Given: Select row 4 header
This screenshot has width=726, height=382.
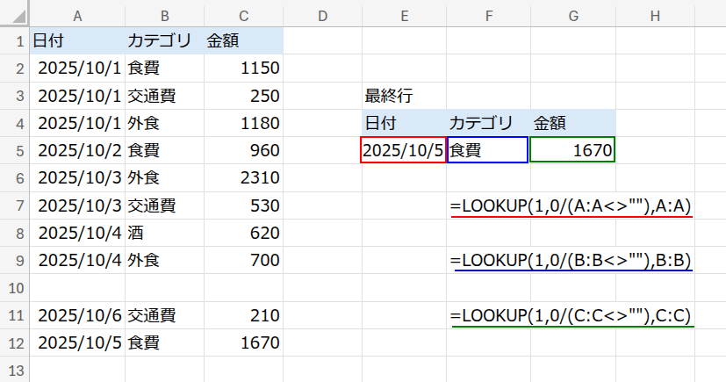Looking at the screenshot, I should 15,123.
